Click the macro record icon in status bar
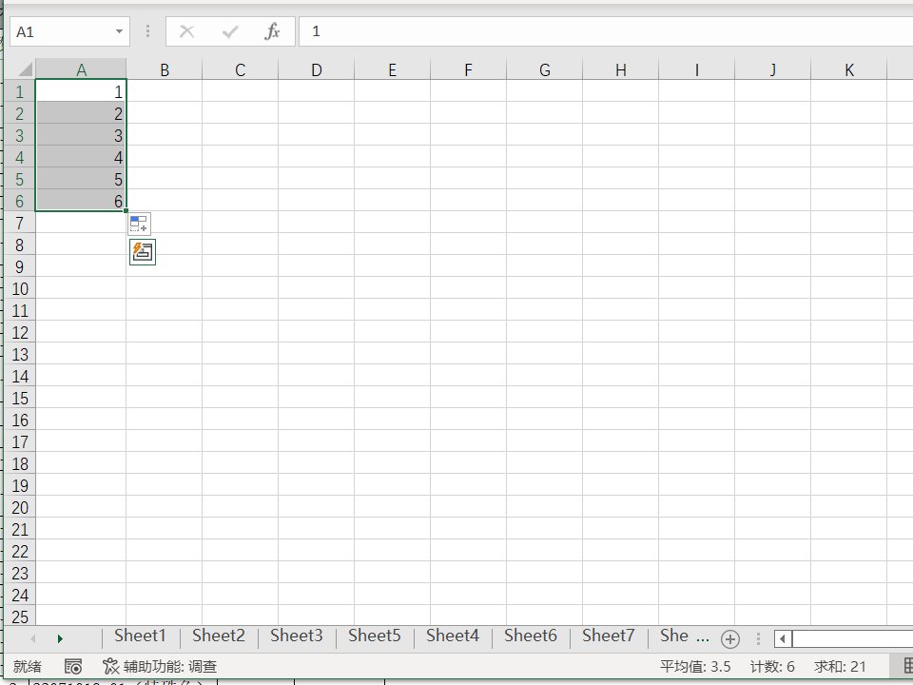Viewport: 913px width, 685px height. [73, 666]
